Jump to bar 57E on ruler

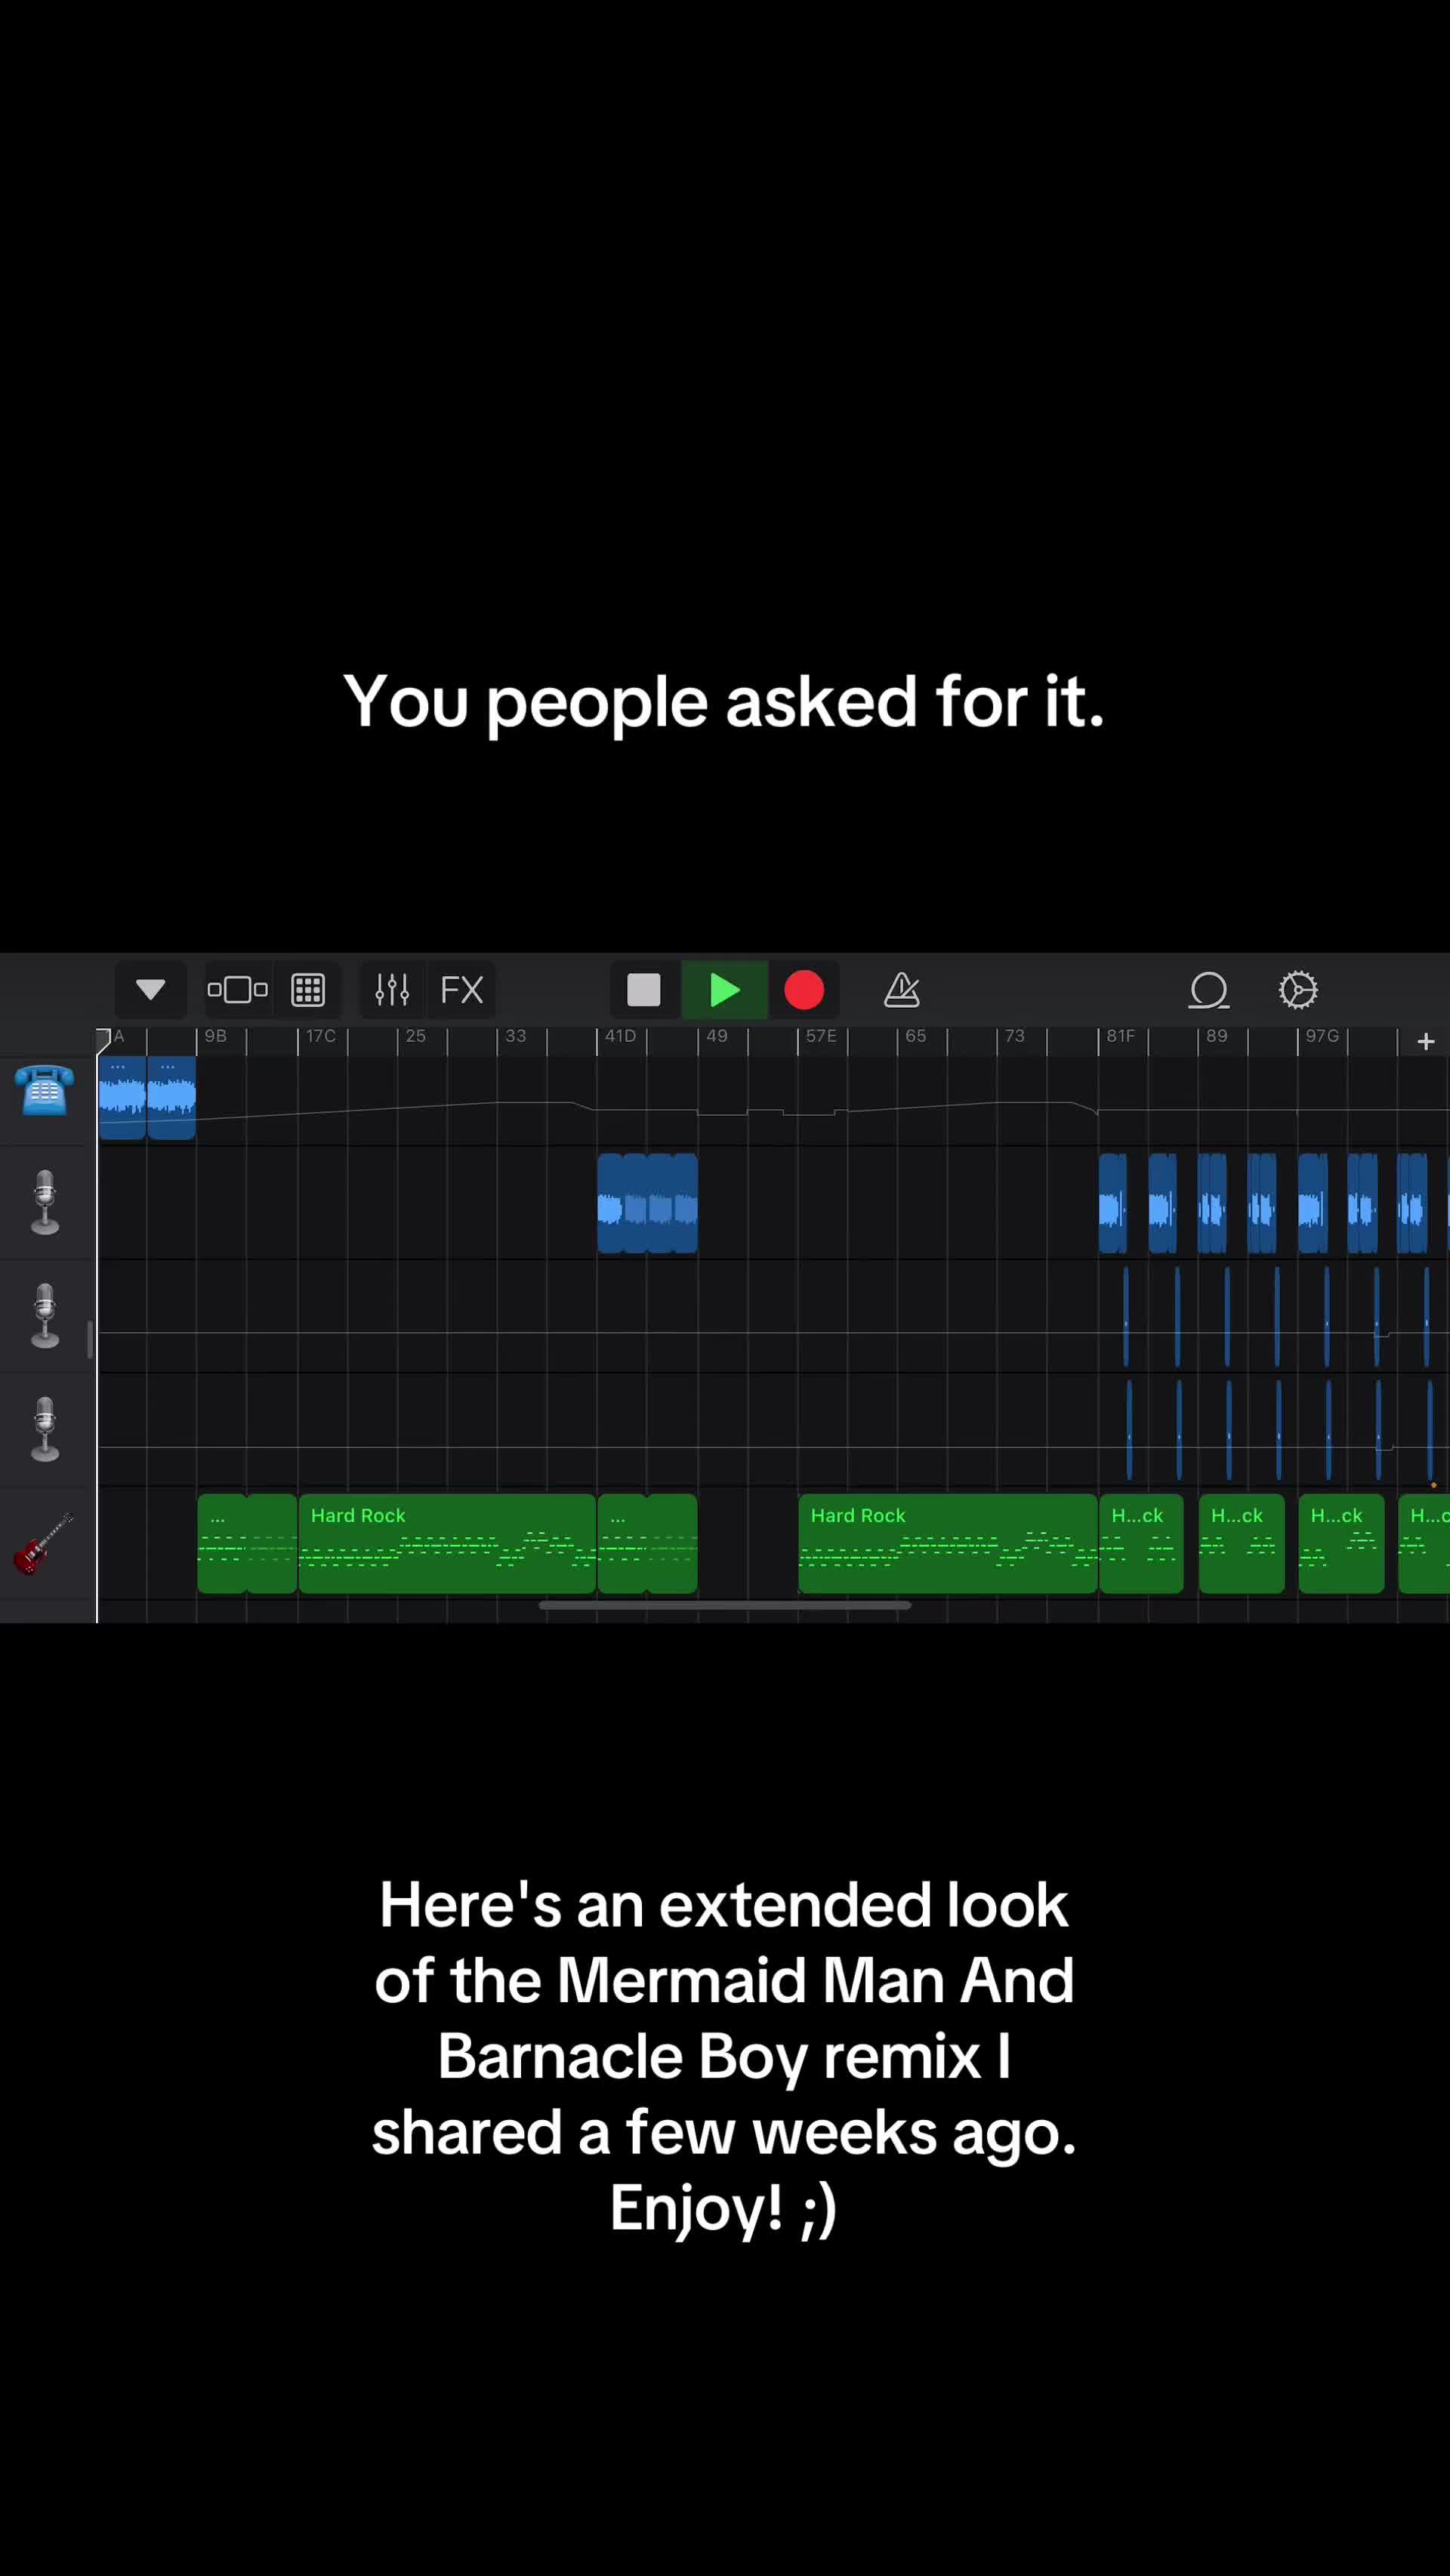coord(821,1036)
